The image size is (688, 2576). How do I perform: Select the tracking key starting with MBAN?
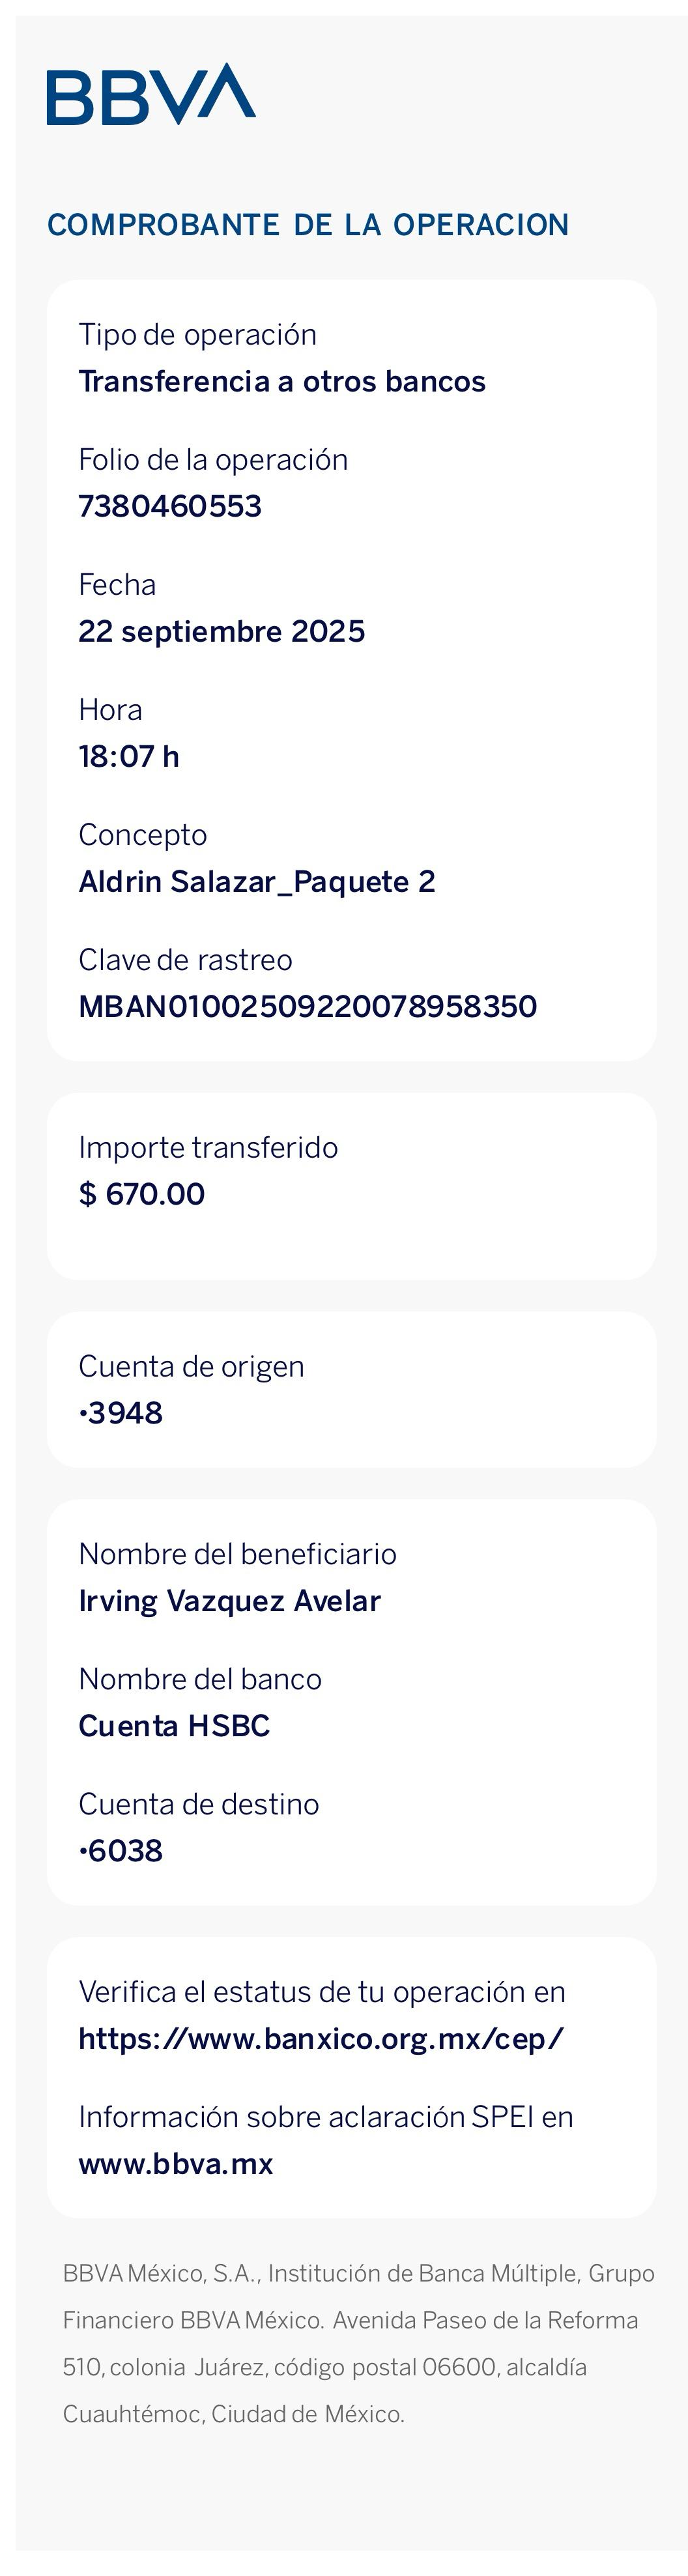click(308, 1006)
